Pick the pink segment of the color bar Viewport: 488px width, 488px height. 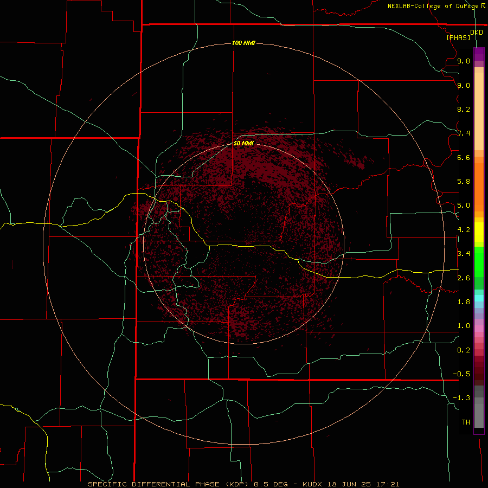pos(479,329)
